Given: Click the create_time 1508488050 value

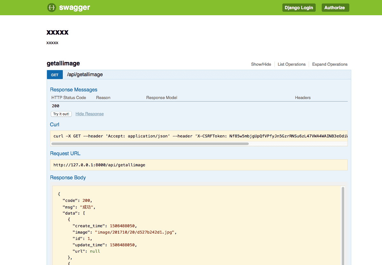Looking at the screenshot, I should pos(122,226).
